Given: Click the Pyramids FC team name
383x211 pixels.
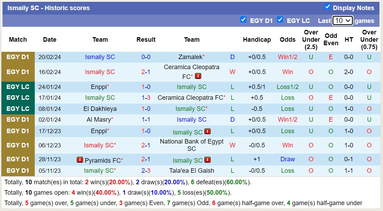Looking at the screenshot, I should [102, 161].
